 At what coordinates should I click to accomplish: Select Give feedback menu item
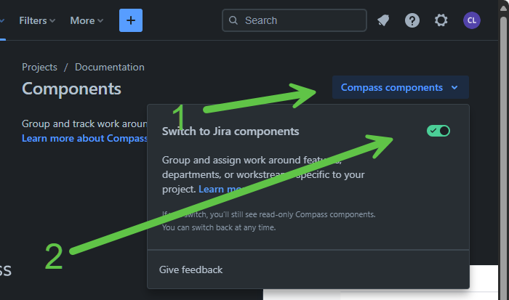191,269
